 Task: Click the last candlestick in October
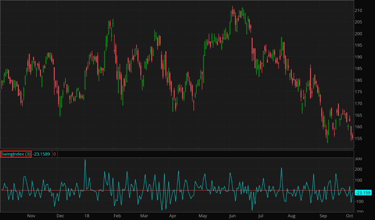point(352,138)
